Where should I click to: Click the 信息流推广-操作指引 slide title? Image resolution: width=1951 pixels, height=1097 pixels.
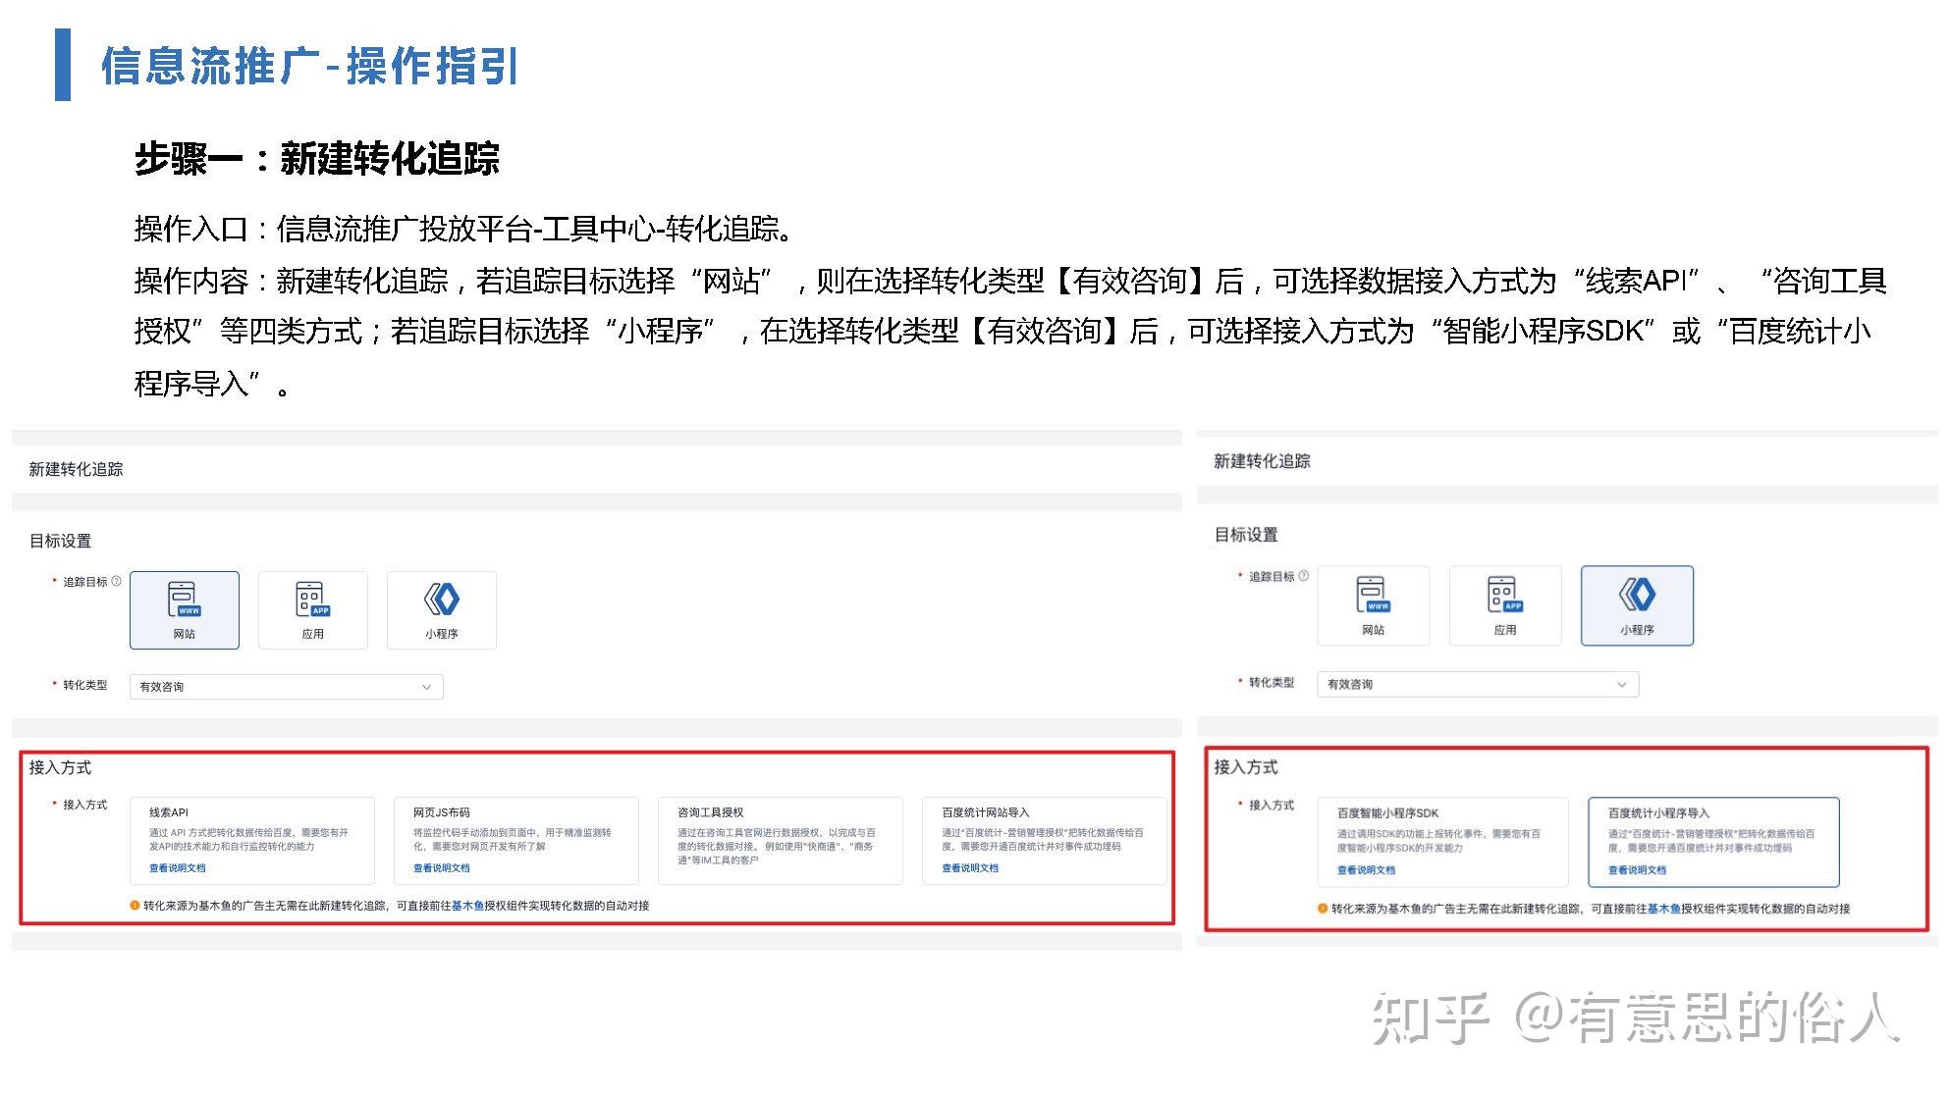coord(309,67)
